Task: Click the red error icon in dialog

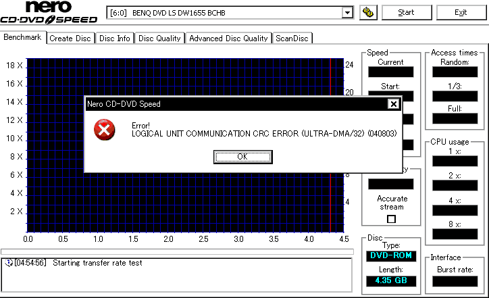Action: 105,130
